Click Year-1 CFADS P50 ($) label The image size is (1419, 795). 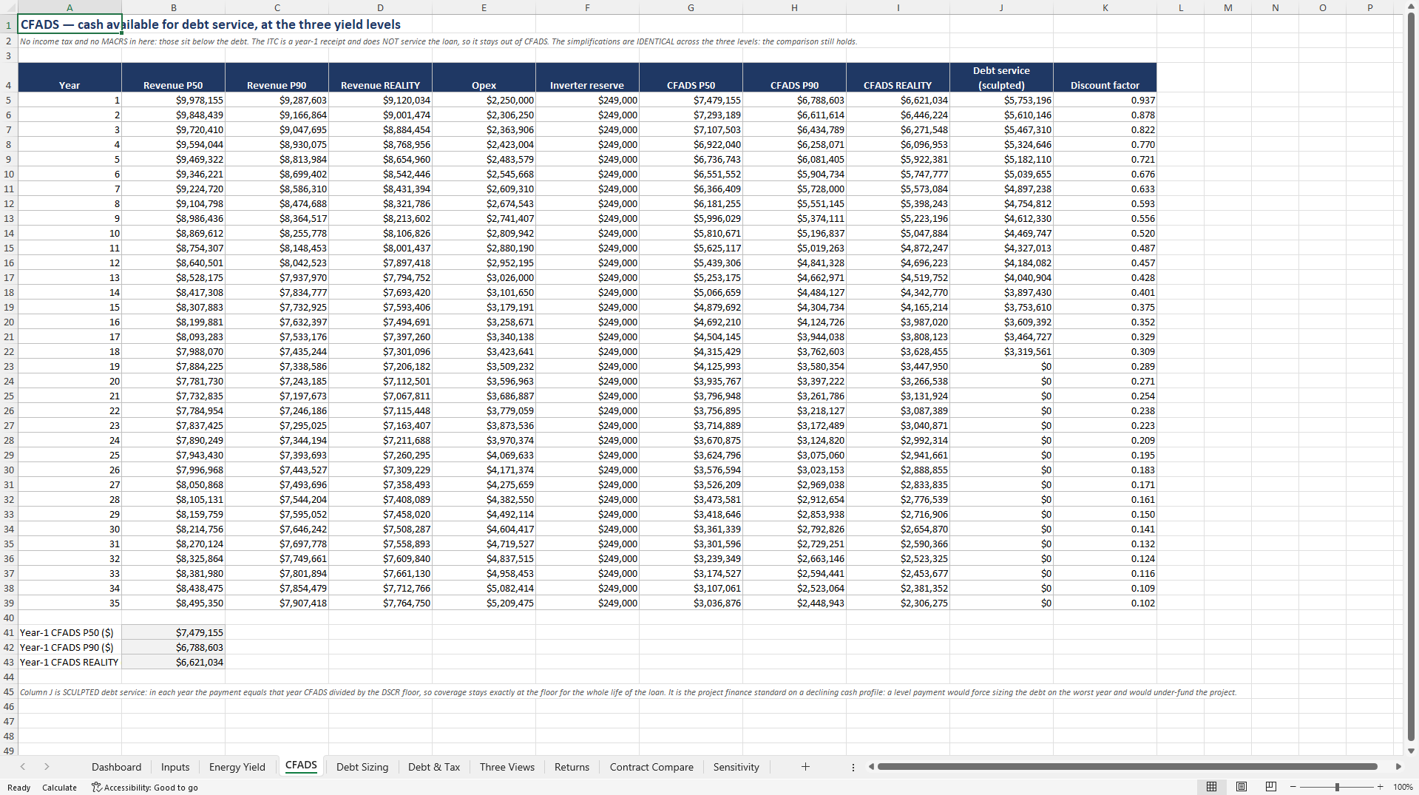70,632
